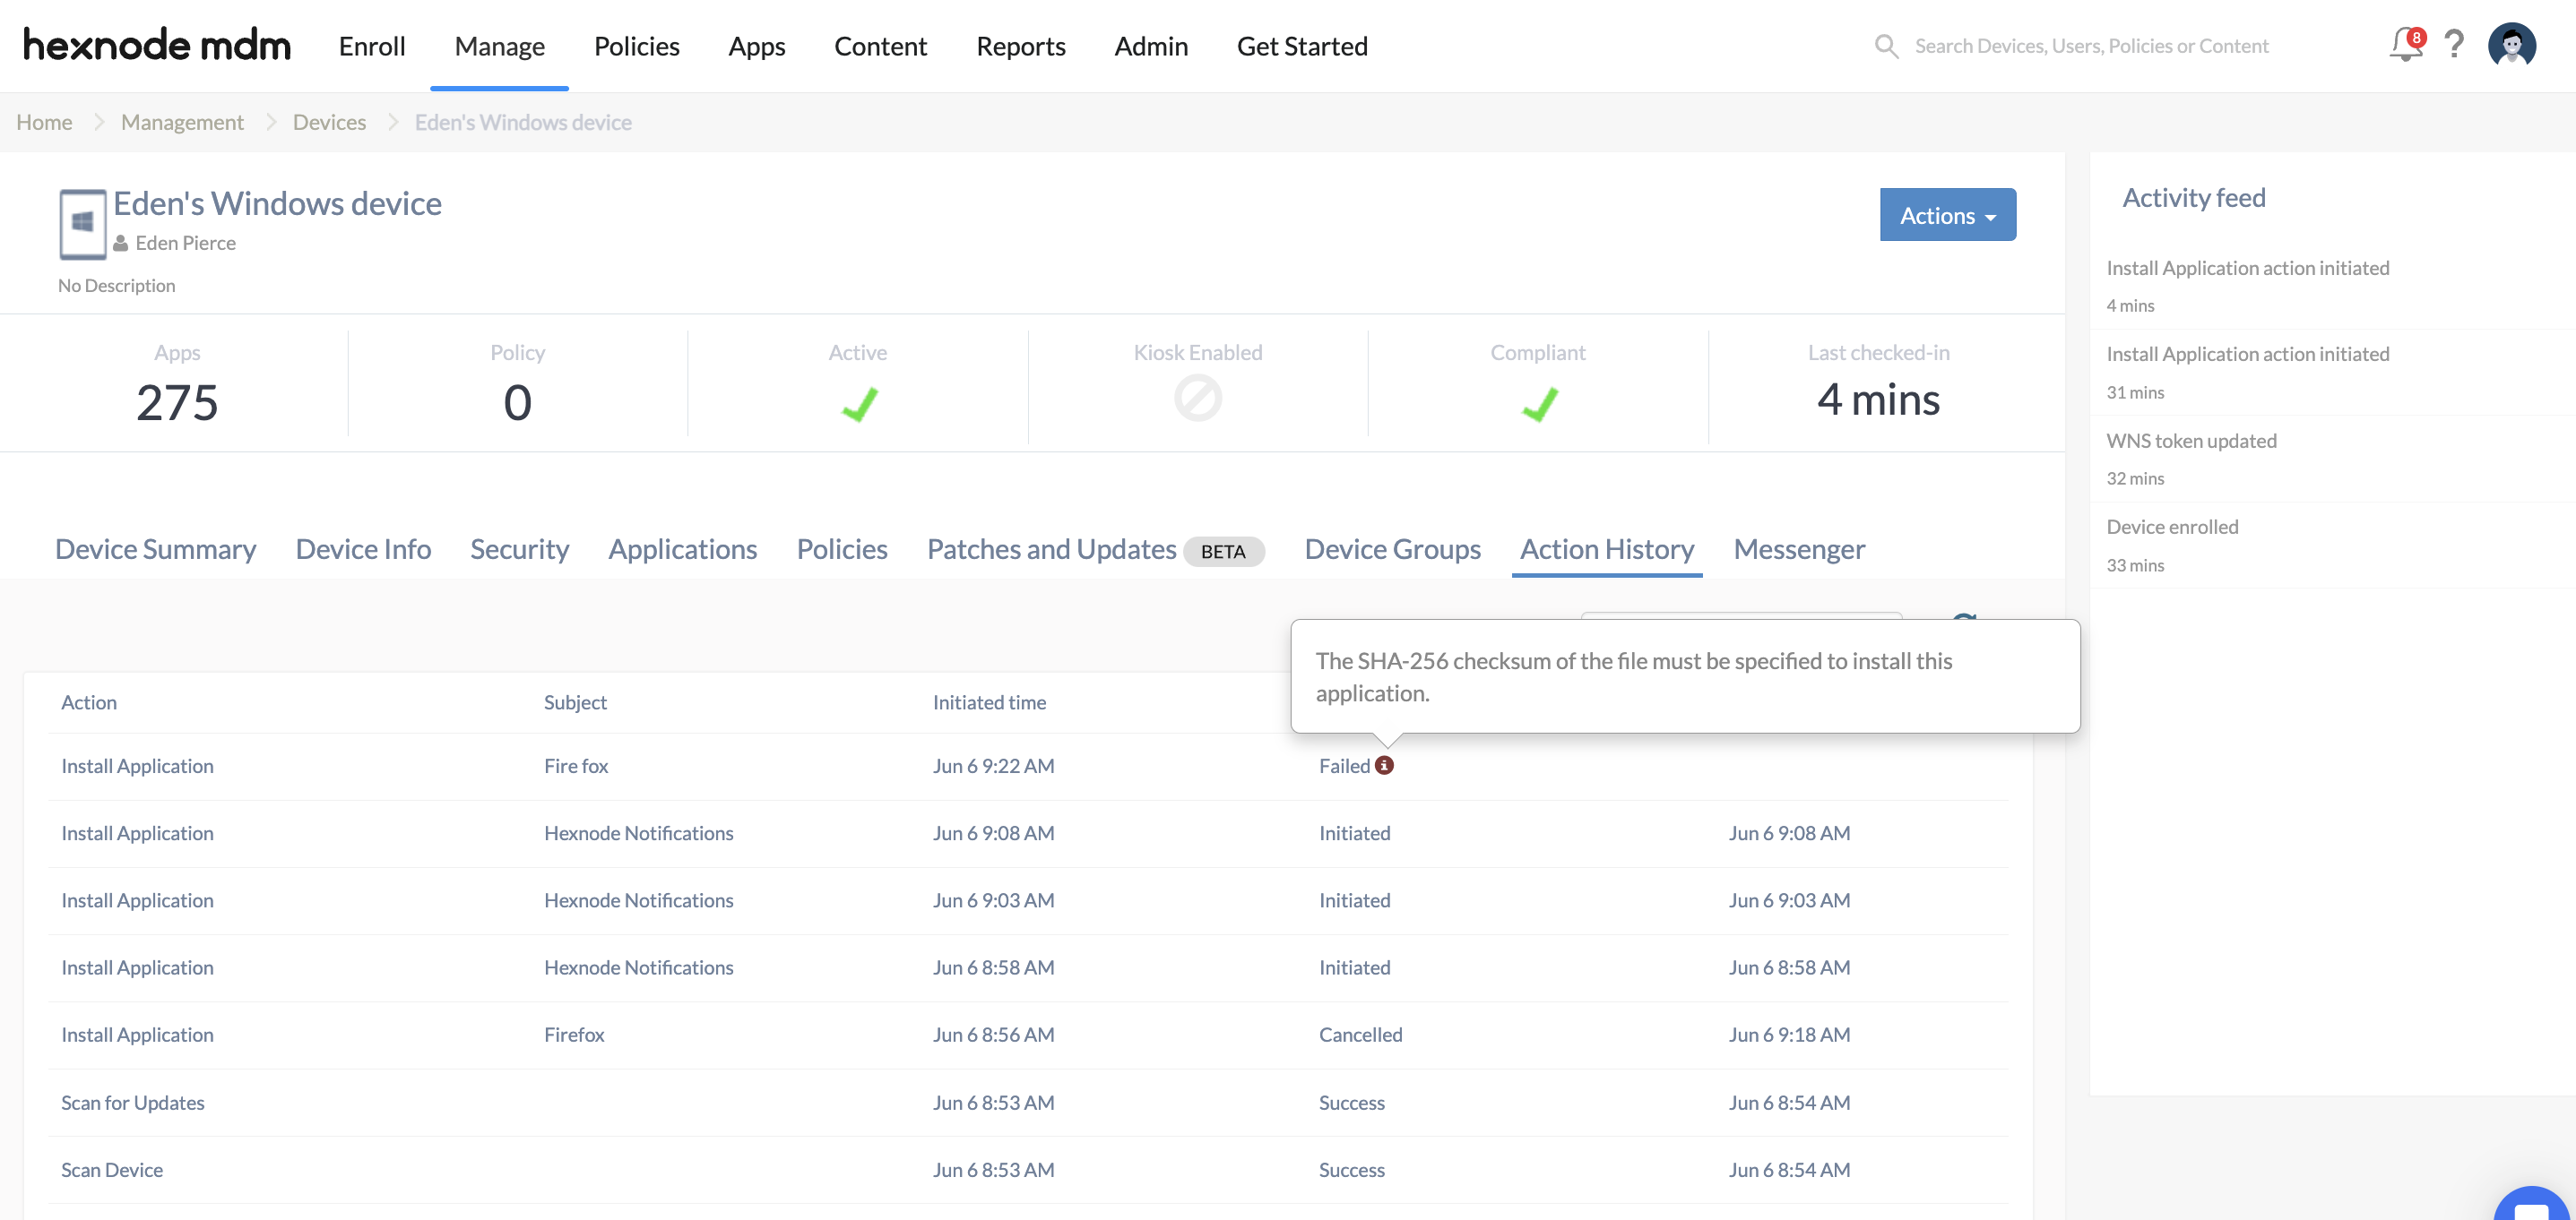Switch to the Device Info tab
This screenshot has height=1220, width=2576.
click(363, 548)
